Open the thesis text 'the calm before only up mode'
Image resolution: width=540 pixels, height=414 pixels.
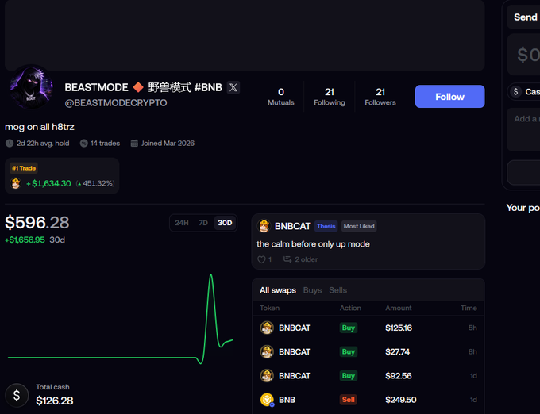(x=313, y=244)
